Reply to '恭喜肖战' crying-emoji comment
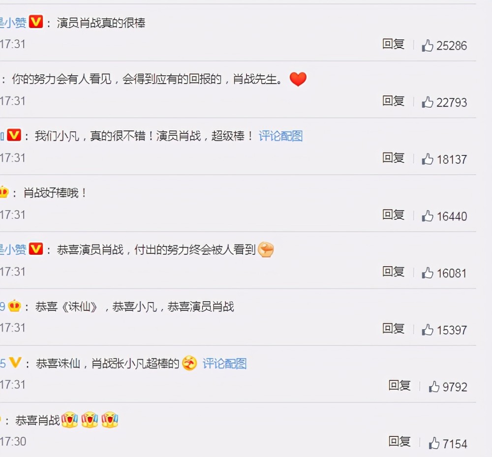The image size is (492, 457). [400, 442]
